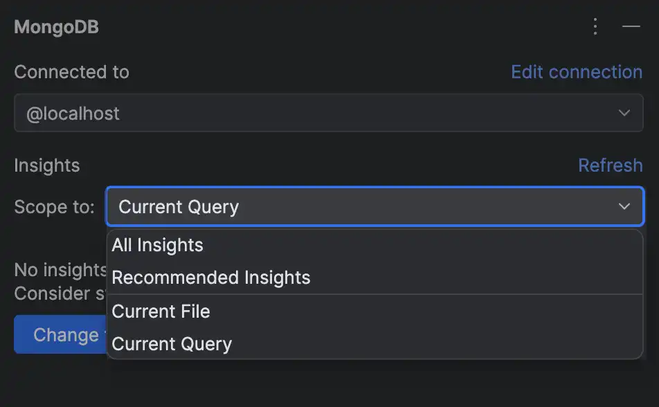
Task: Expand the Scope to dropdown arrow
Action: click(624, 206)
